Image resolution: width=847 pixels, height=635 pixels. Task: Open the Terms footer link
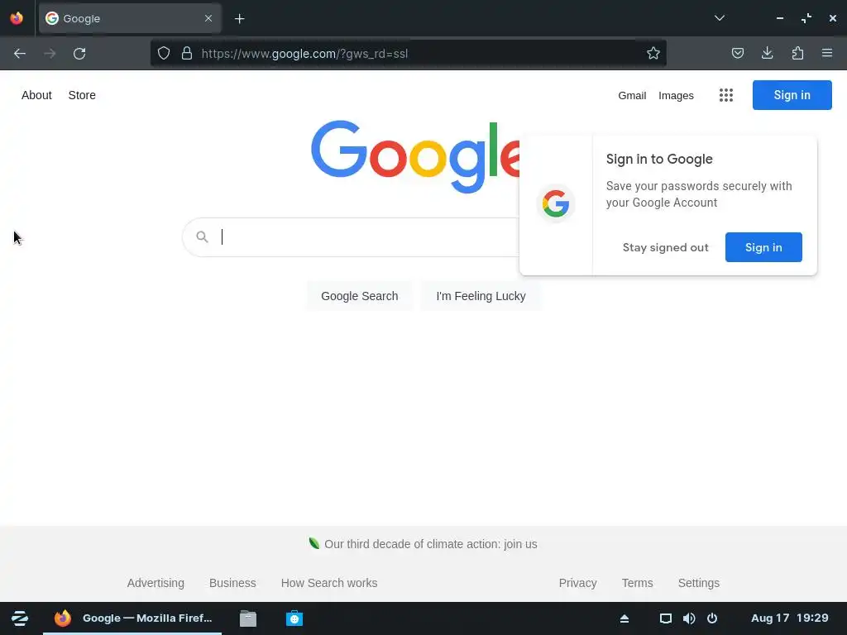point(637,583)
